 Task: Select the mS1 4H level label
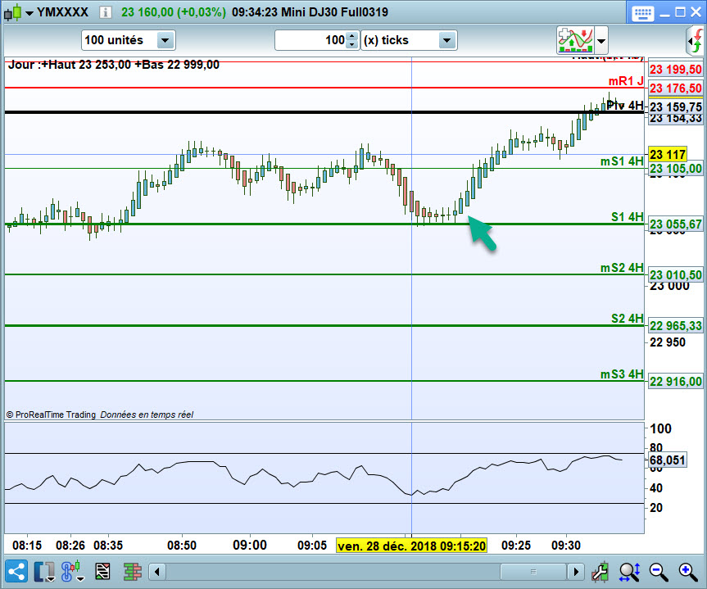click(x=622, y=161)
